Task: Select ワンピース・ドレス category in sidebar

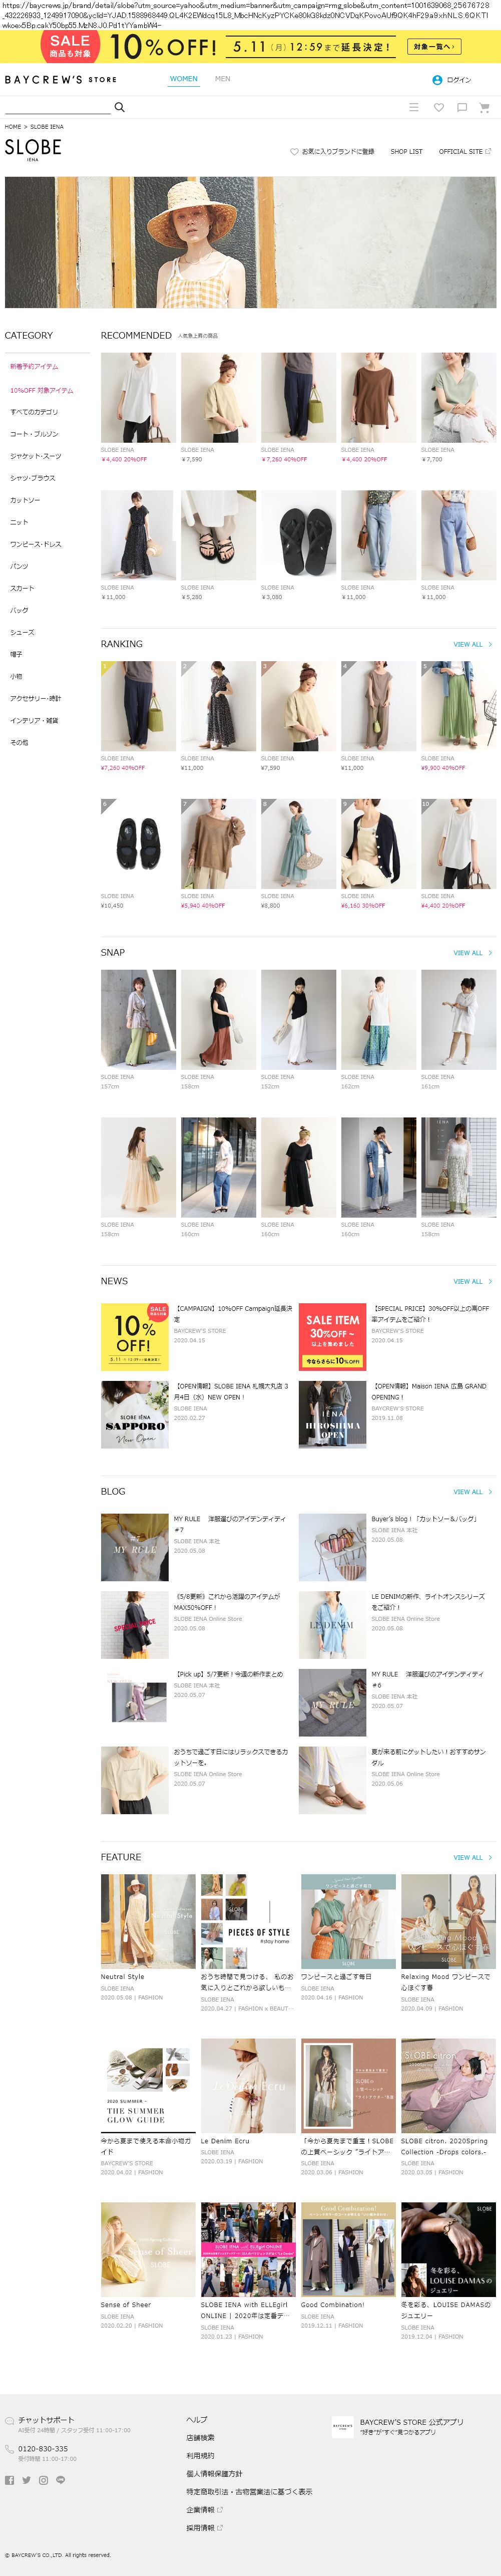Action: click(x=36, y=544)
